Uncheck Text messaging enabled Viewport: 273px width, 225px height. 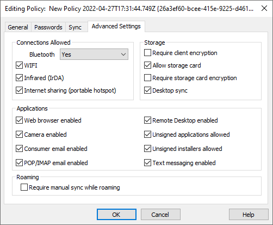(x=147, y=163)
